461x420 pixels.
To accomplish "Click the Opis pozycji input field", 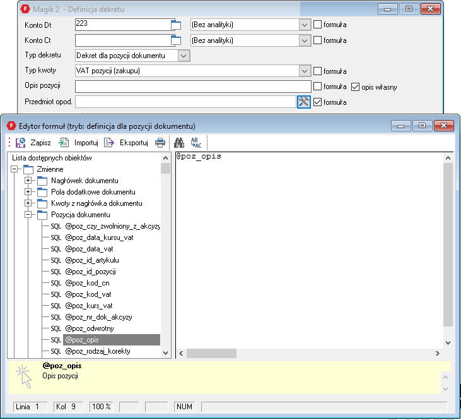I will 193,87.
